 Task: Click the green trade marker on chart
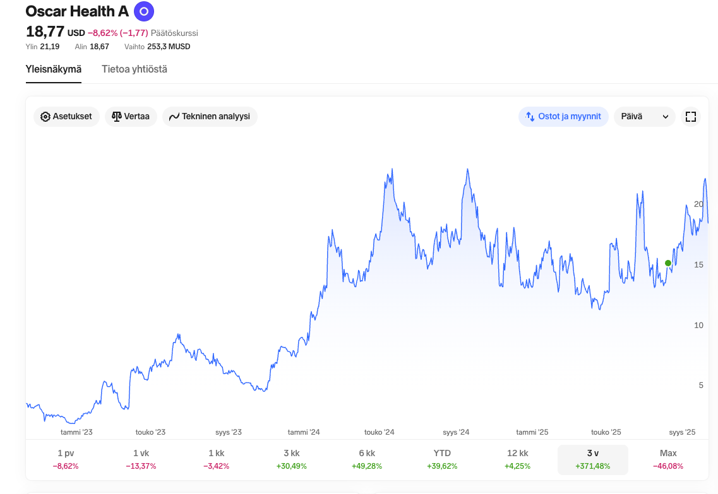(668, 263)
